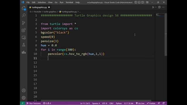Click import colorsys as cs line
Screen dimensions: 187x105
click(59, 28)
